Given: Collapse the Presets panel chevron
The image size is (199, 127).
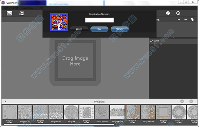Looking at the screenshot, I should coord(5,101).
